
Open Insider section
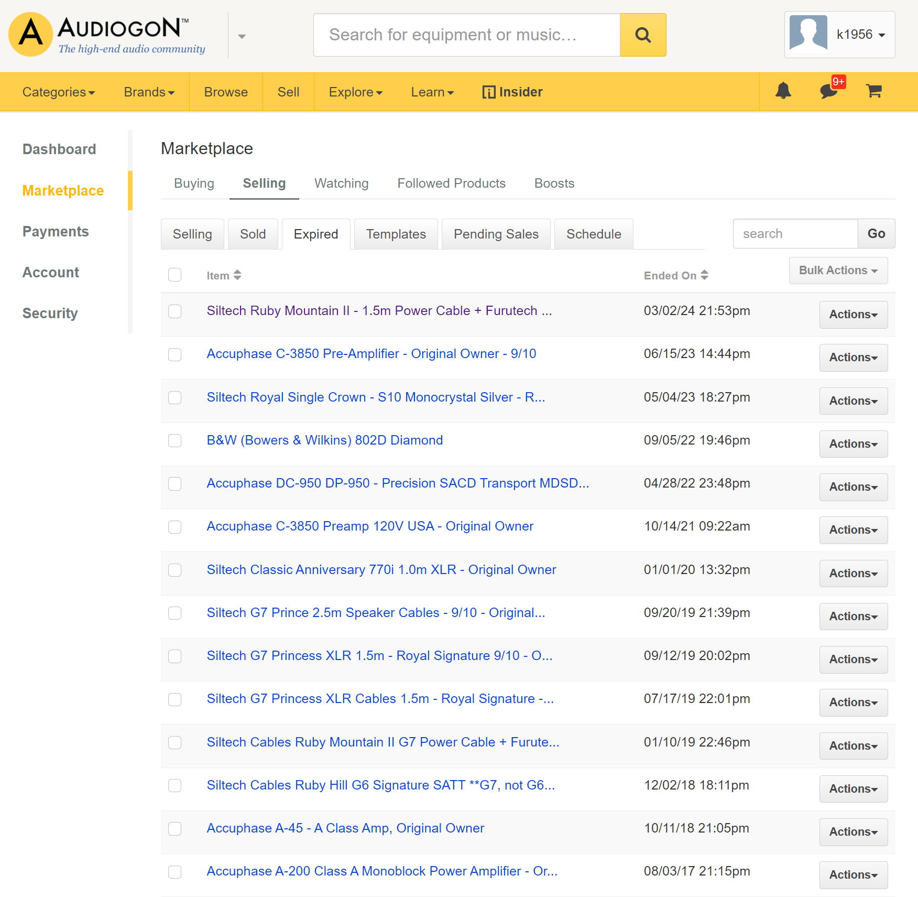pyautogui.click(x=512, y=92)
